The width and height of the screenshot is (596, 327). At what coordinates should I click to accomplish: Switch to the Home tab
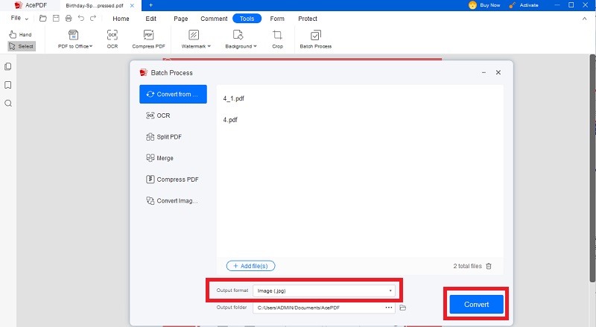pos(121,19)
